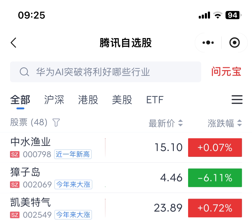Open the hamburger list menu icon

[x=237, y=100]
